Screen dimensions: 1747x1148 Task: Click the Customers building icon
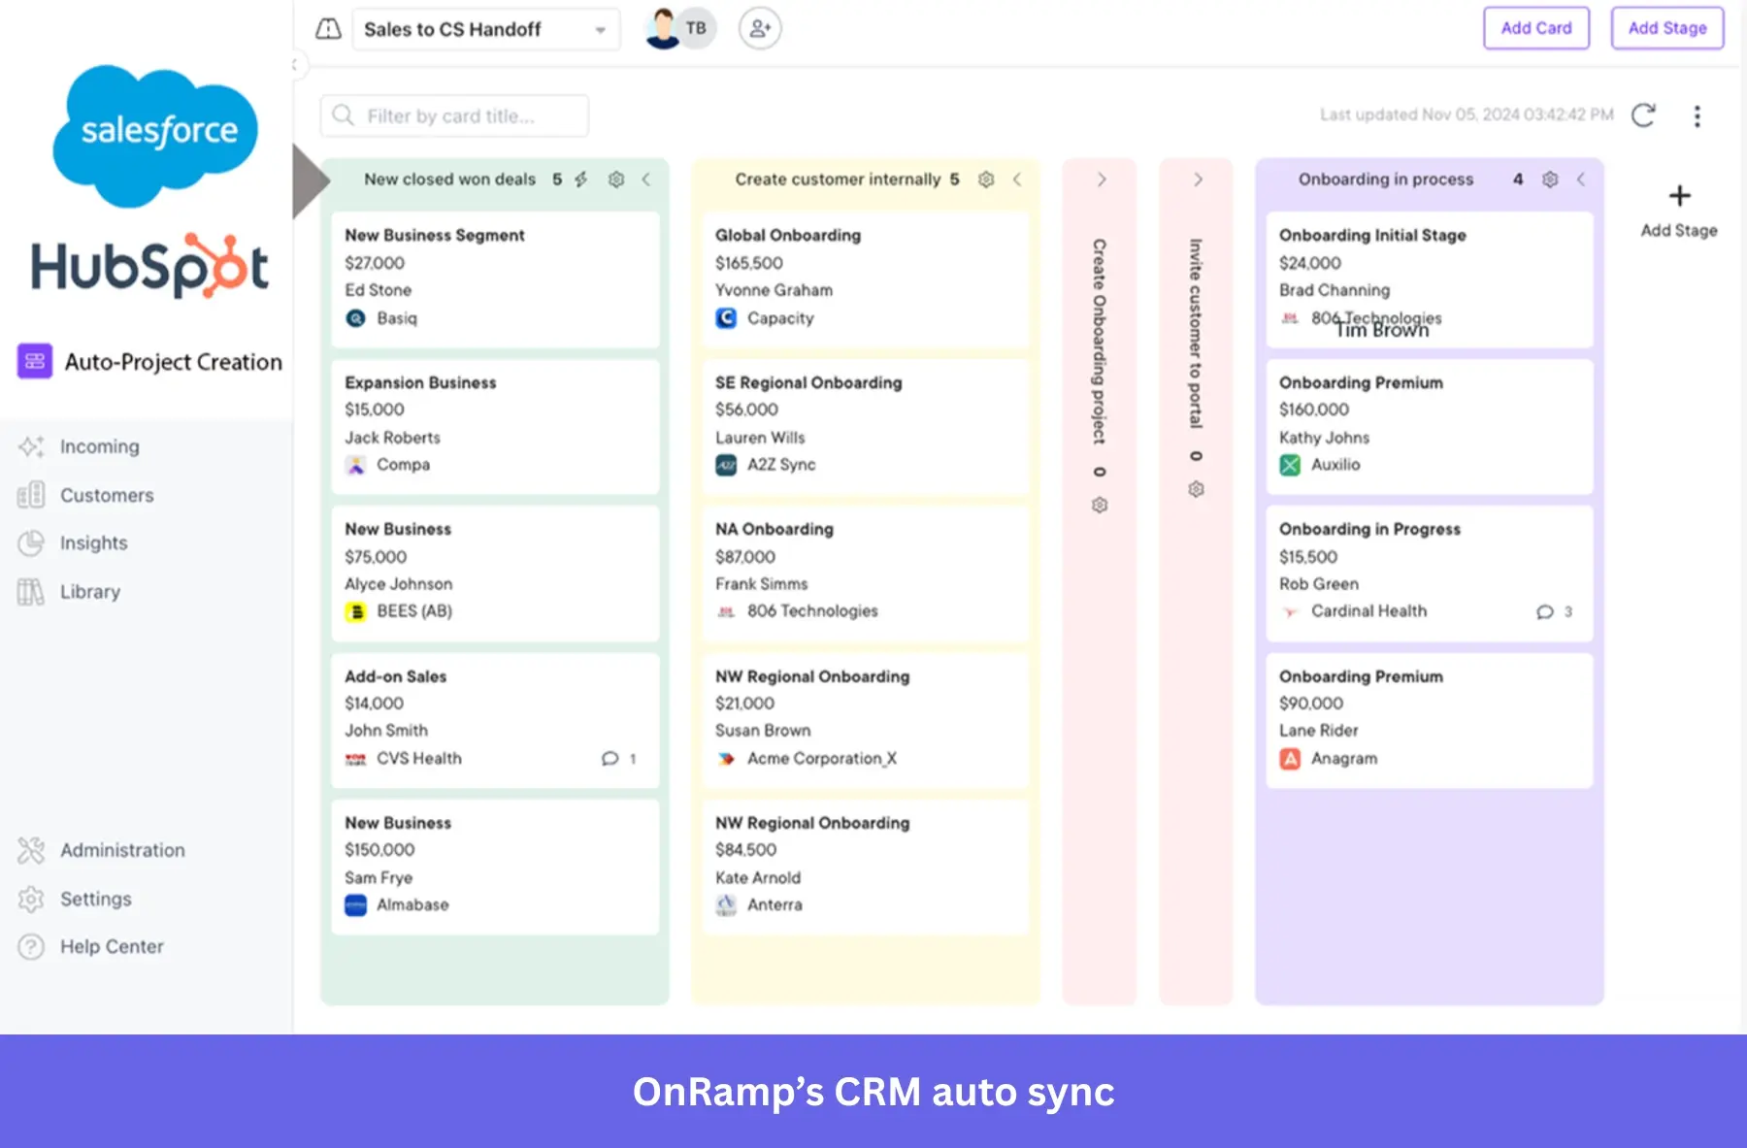click(31, 495)
